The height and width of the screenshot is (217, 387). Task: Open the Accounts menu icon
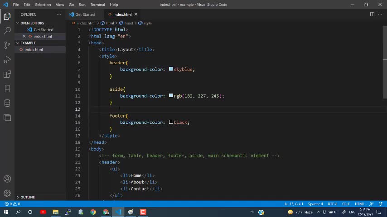pyautogui.click(x=7, y=179)
